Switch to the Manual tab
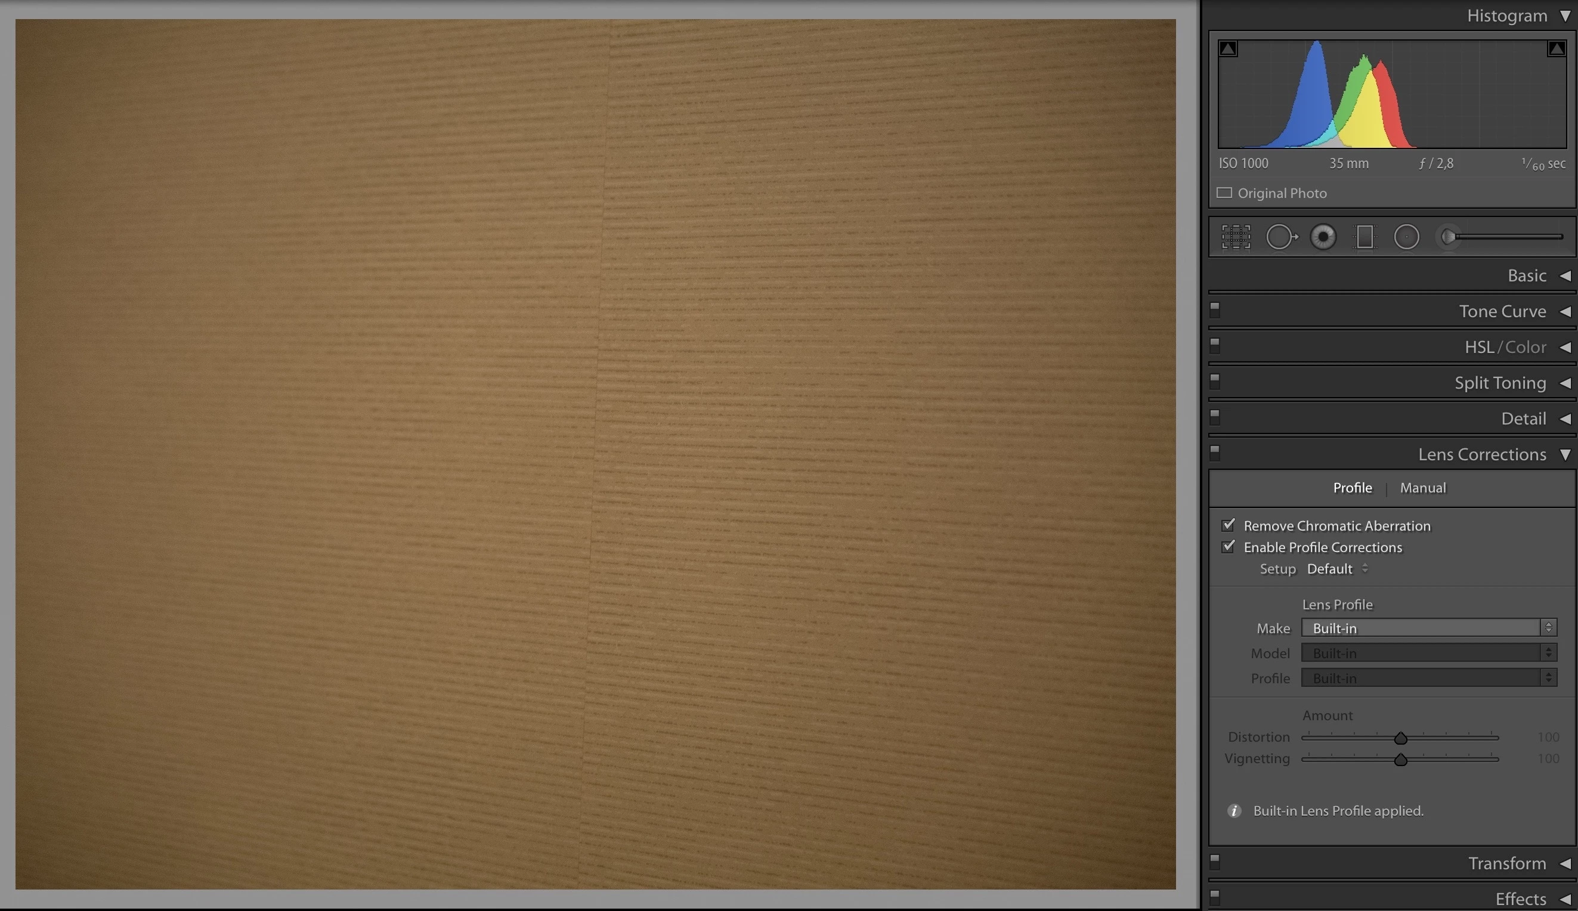Screen dimensions: 1578x911 [1423, 488]
